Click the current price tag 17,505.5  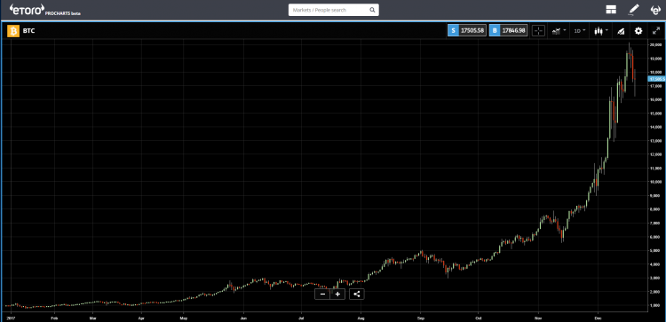[x=656, y=79]
